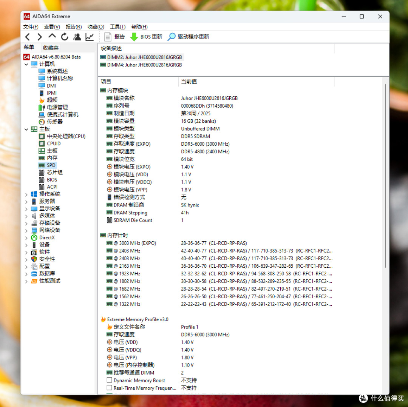Select the DRAM 制造商 row
This screenshot has height=407, width=408.
pos(216,205)
